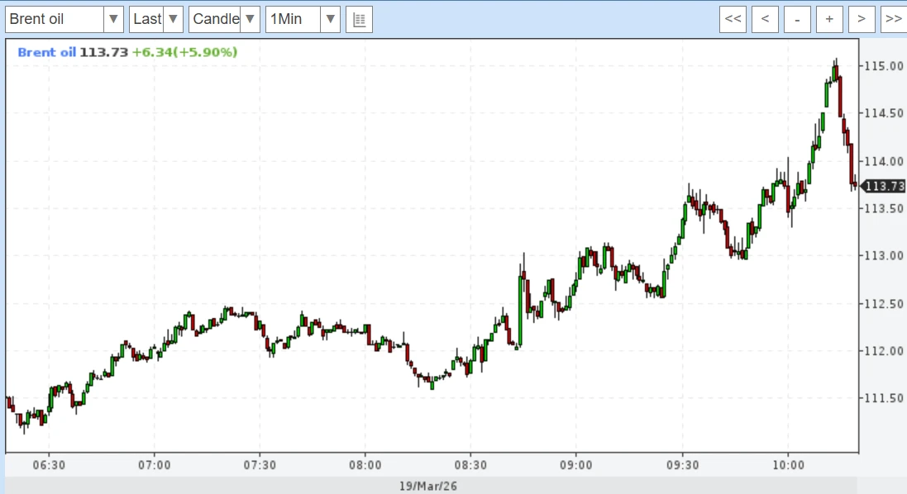Open the Brent oil instrument dropdown
The height and width of the screenshot is (494, 907).
[x=64, y=19]
